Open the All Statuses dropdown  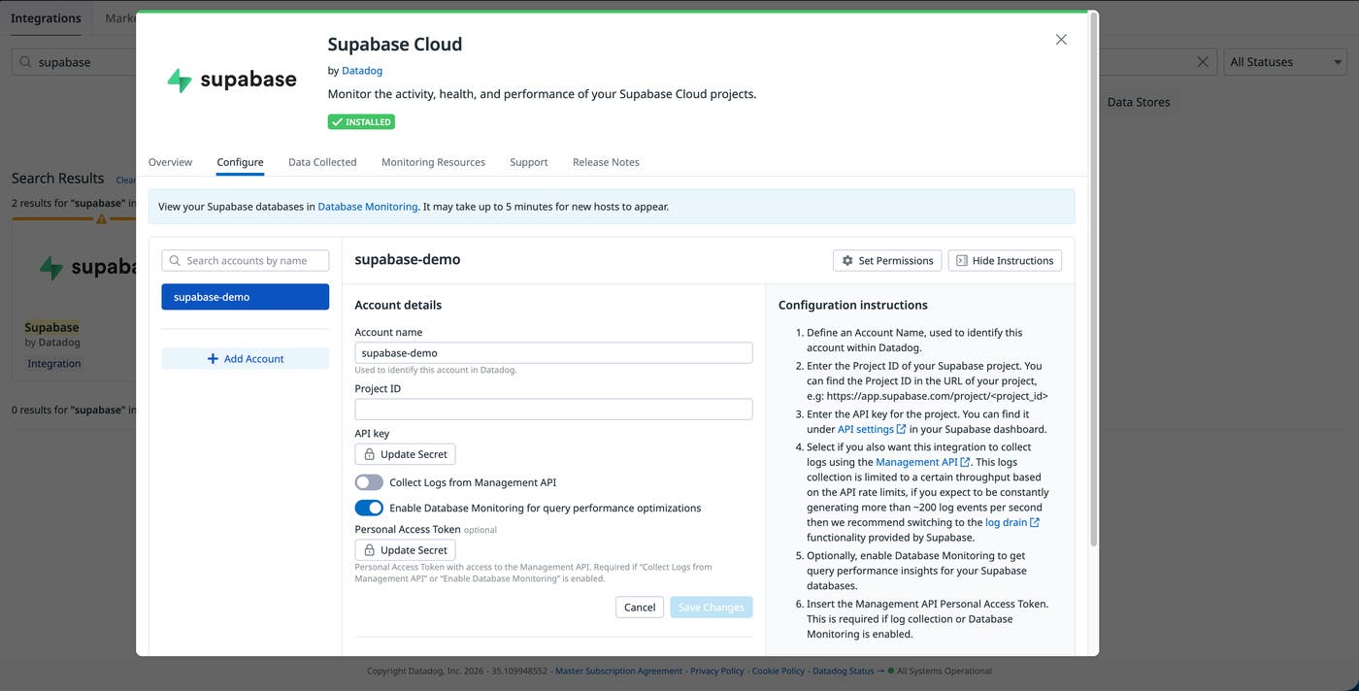coord(1285,62)
